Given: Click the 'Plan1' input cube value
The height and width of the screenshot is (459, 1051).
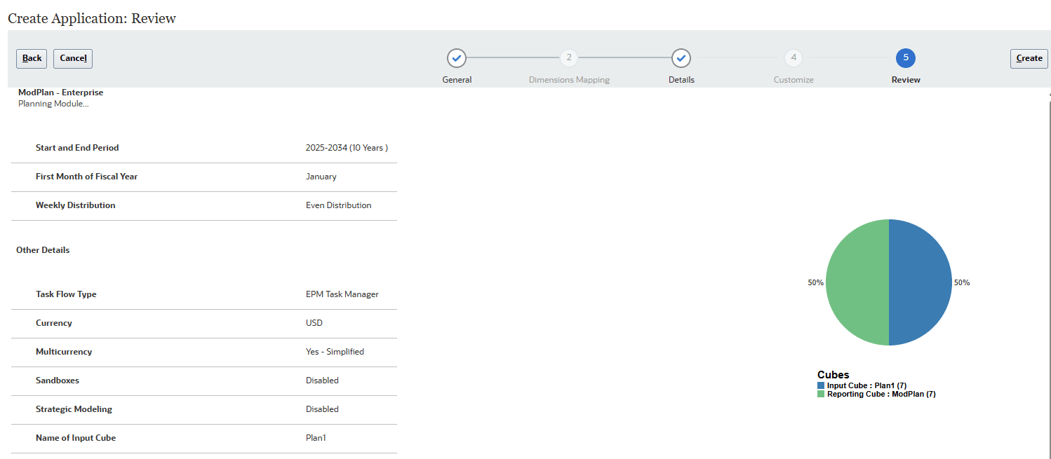Looking at the screenshot, I should [316, 438].
